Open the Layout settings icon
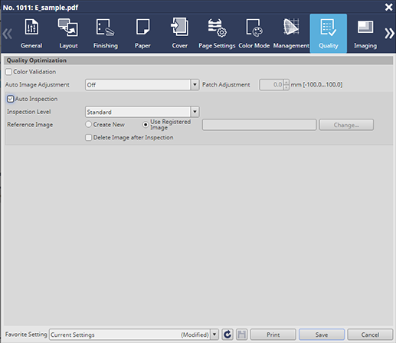This screenshot has height=343, width=396. pyautogui.click(x=68, y=27)
